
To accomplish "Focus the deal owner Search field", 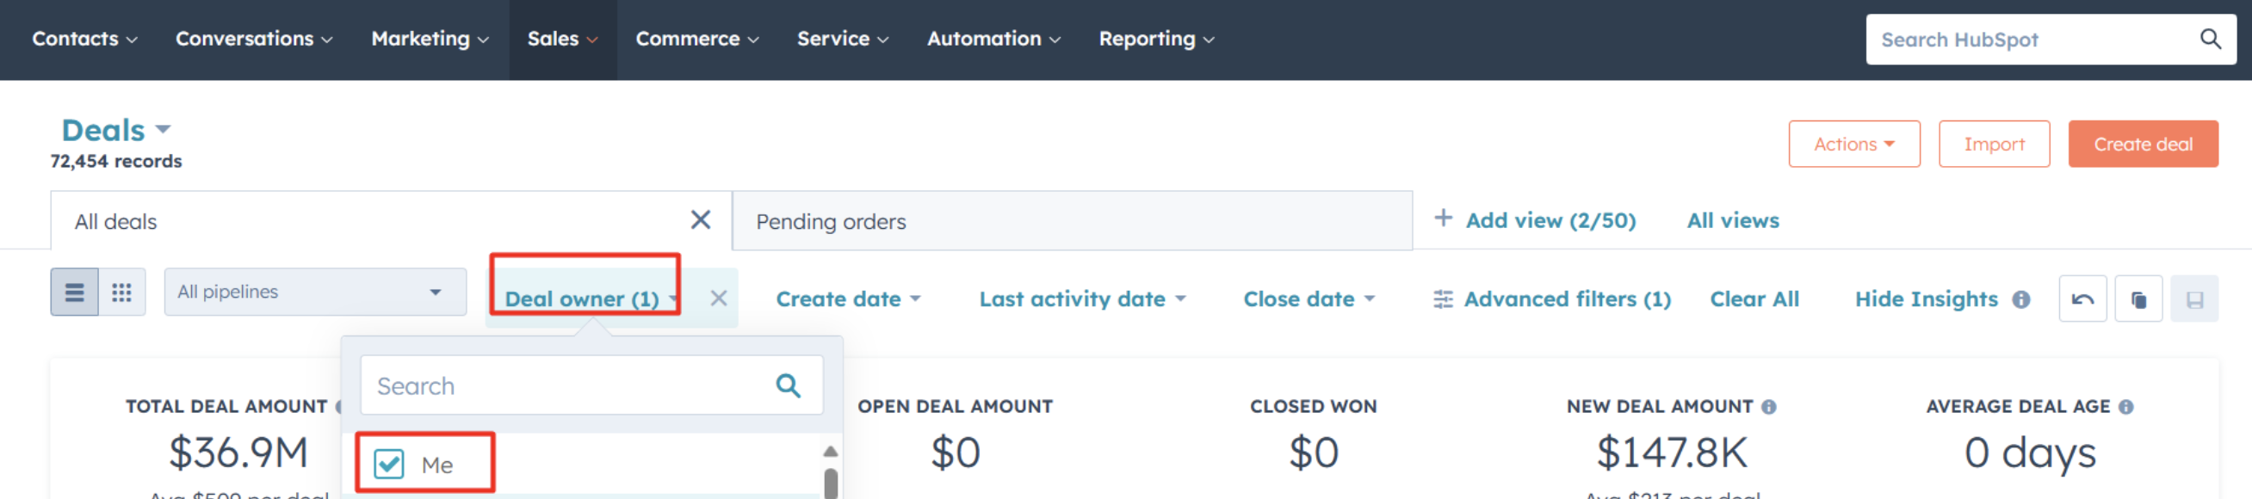I will 591,385.
